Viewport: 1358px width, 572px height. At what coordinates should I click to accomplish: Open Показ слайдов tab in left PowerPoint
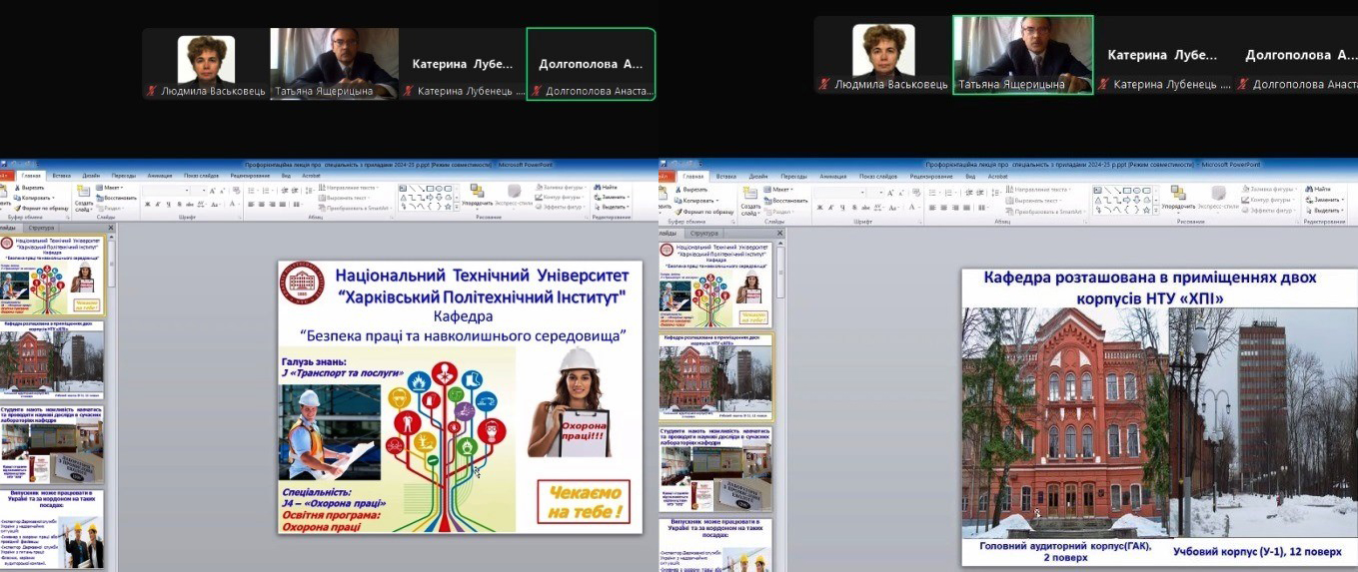201,176
